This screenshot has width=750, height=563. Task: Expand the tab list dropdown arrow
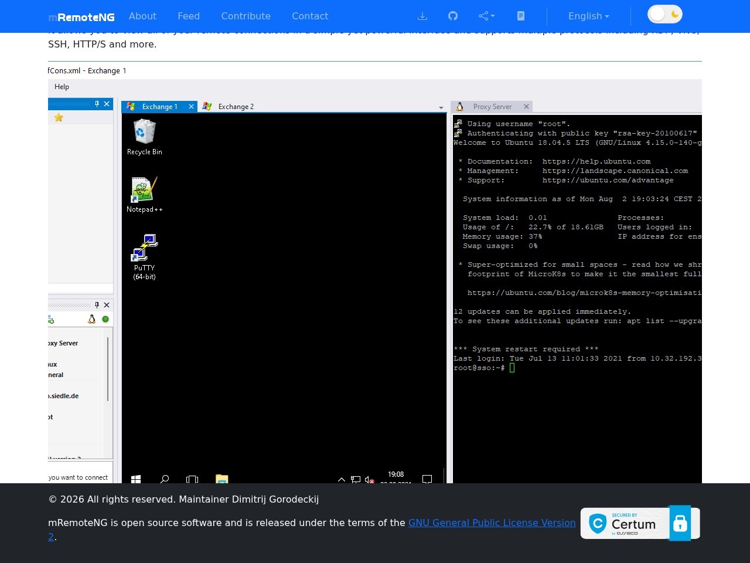441,108
